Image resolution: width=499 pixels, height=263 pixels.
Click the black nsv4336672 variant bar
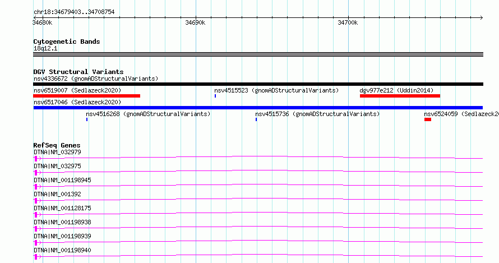point(258,84)
